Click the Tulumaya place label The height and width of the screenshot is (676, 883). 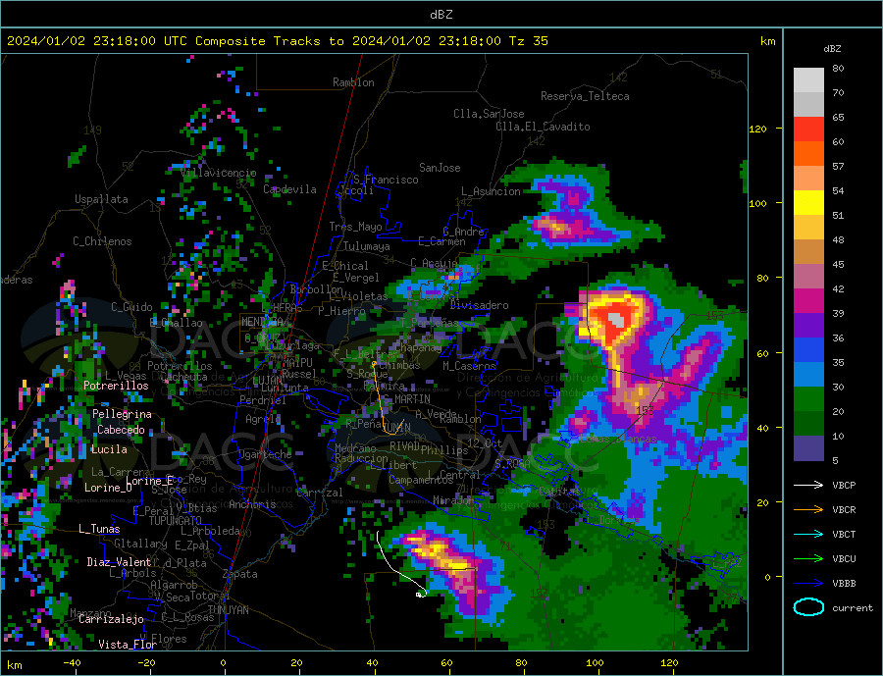coord(366,246)
